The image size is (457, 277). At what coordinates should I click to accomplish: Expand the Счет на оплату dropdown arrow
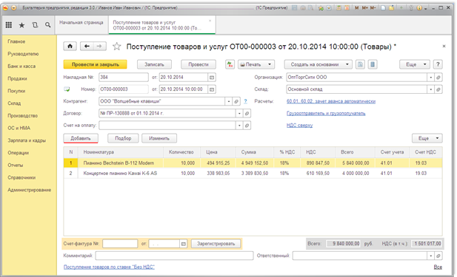coord(239,126)
